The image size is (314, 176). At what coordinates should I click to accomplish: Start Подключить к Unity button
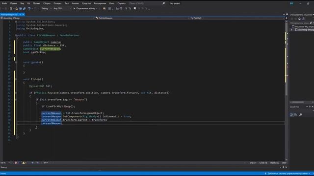pyautogui.click(x=84, y=9)
